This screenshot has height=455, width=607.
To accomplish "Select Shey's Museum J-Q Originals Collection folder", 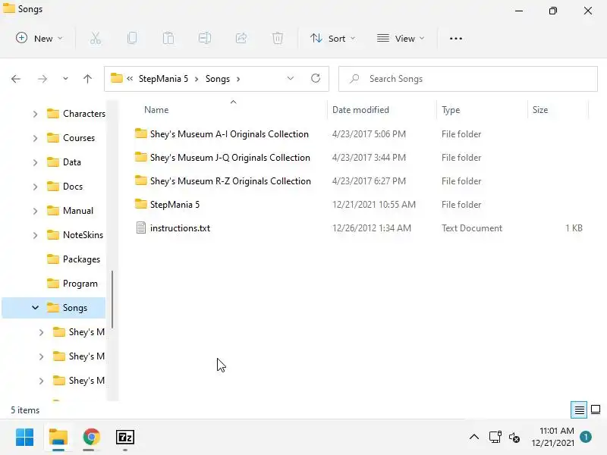I will pos(230,158).
